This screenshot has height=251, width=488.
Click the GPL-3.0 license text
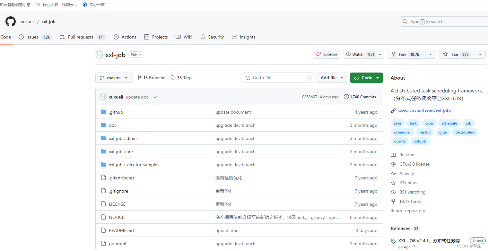(414, 164)
